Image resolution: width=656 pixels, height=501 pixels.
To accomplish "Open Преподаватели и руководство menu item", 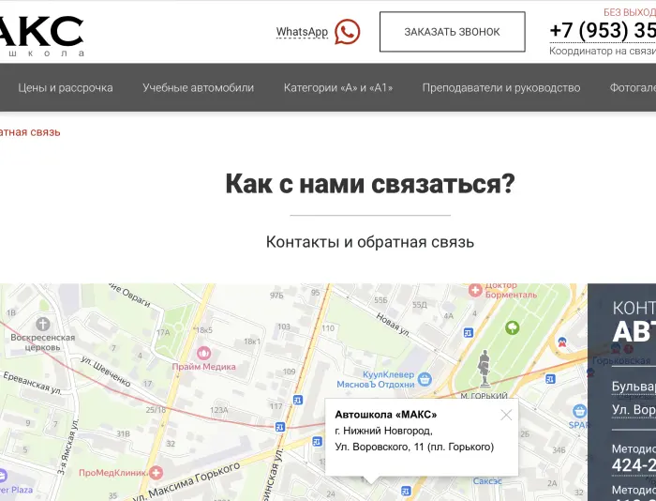I will coord(500,87).
